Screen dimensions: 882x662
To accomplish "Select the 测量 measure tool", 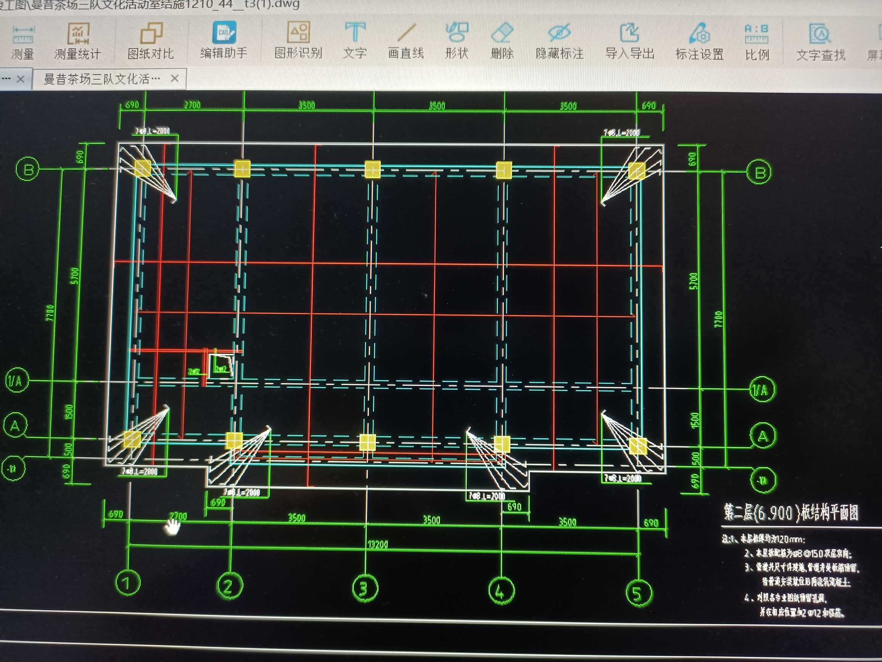I will pos(23,42).
